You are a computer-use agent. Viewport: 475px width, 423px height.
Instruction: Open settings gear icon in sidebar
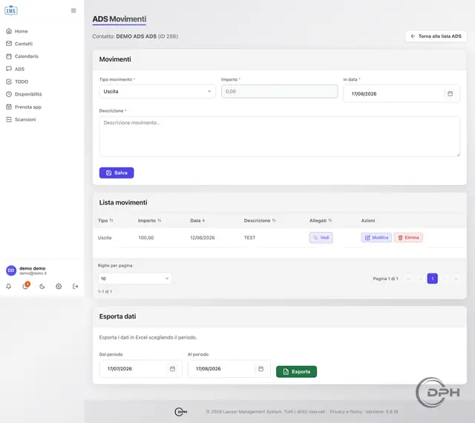[59, 287]
